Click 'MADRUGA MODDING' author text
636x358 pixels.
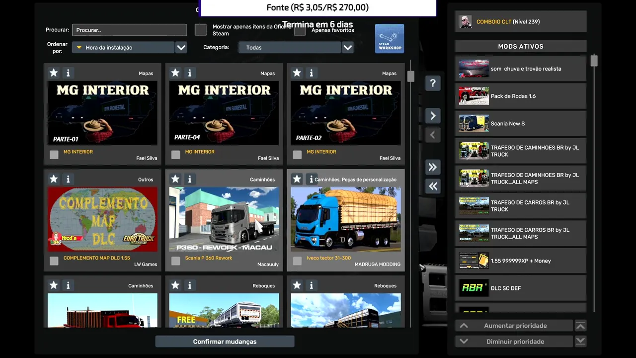point(378,265)
